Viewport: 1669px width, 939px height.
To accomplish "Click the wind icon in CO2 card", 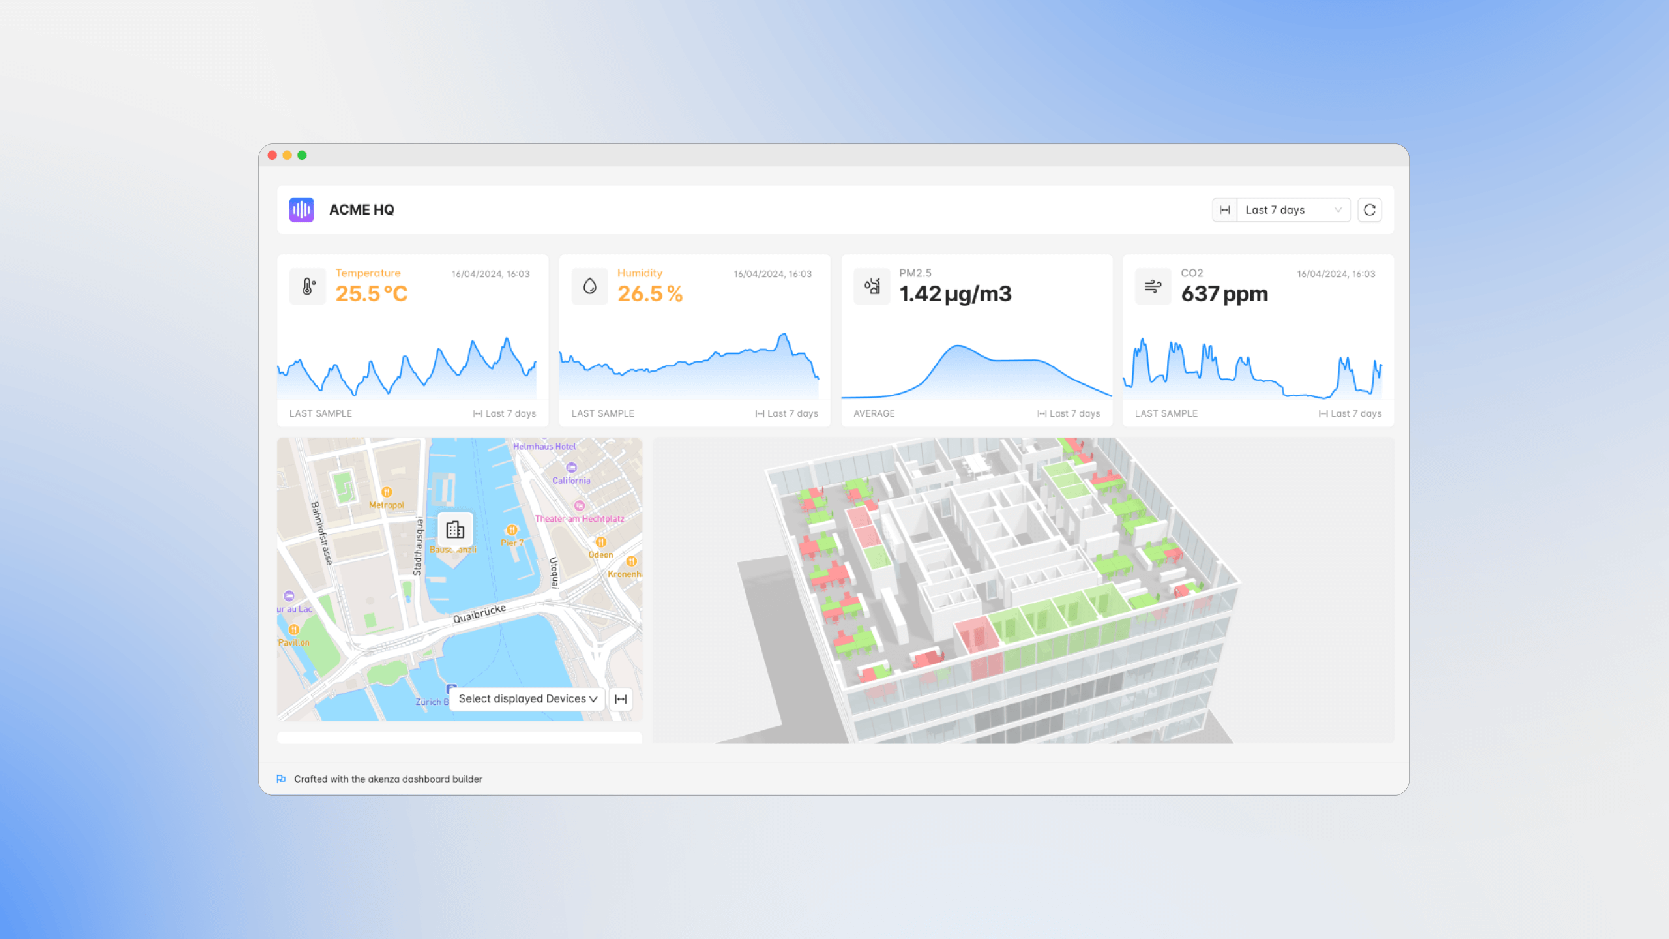I will click(x=1153, y=286).
